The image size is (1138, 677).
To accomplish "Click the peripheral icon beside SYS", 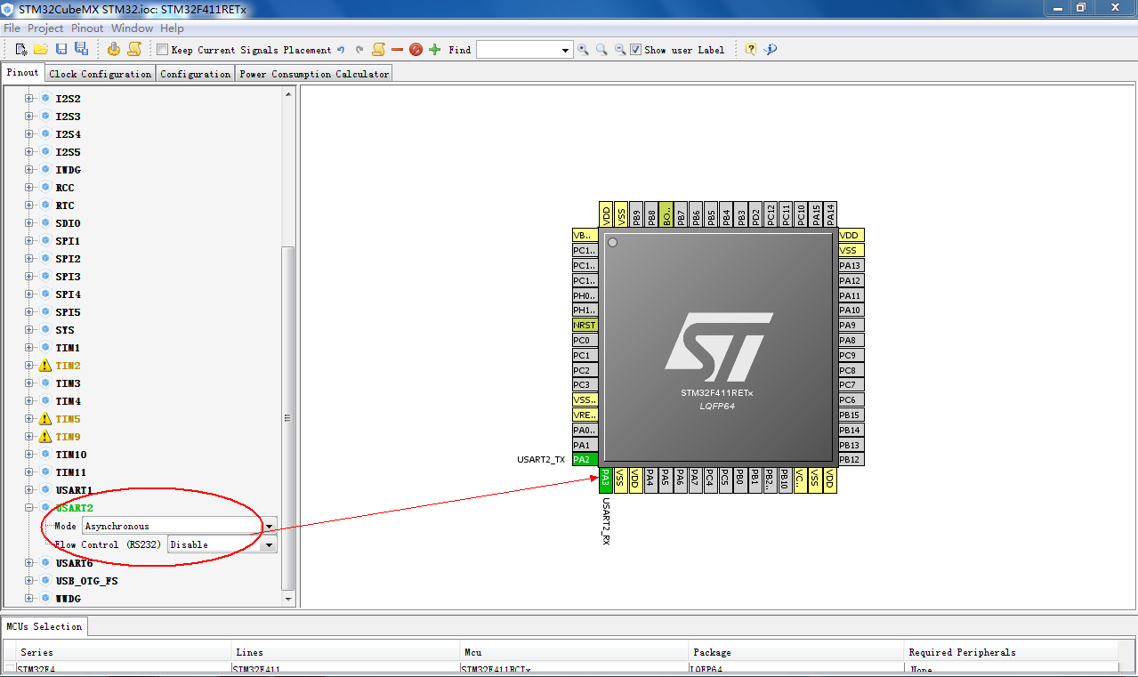I will click(45, 330).
